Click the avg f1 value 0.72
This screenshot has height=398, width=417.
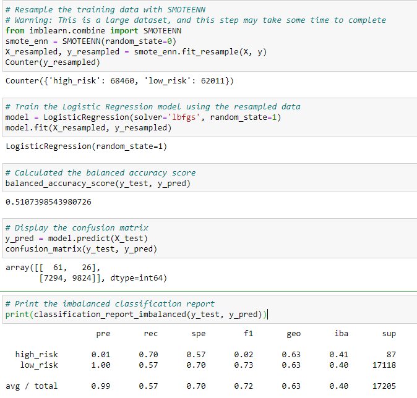click(244, 386)
